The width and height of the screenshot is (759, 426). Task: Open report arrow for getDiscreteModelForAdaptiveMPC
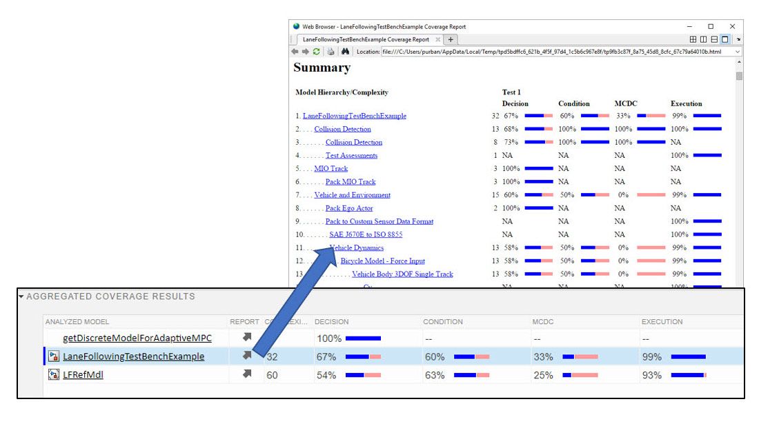click(x=247, y=338)
